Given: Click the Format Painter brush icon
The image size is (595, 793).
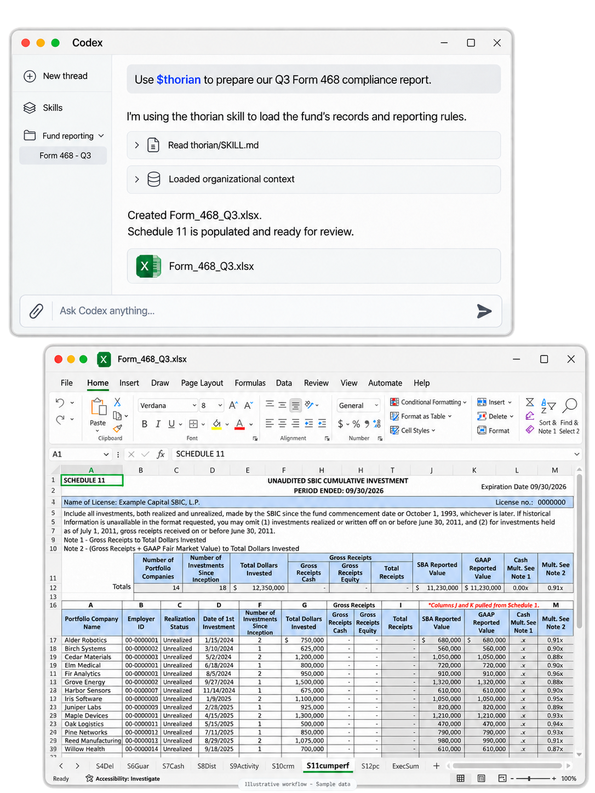Looking at the screenshot, I should (117, 429).
